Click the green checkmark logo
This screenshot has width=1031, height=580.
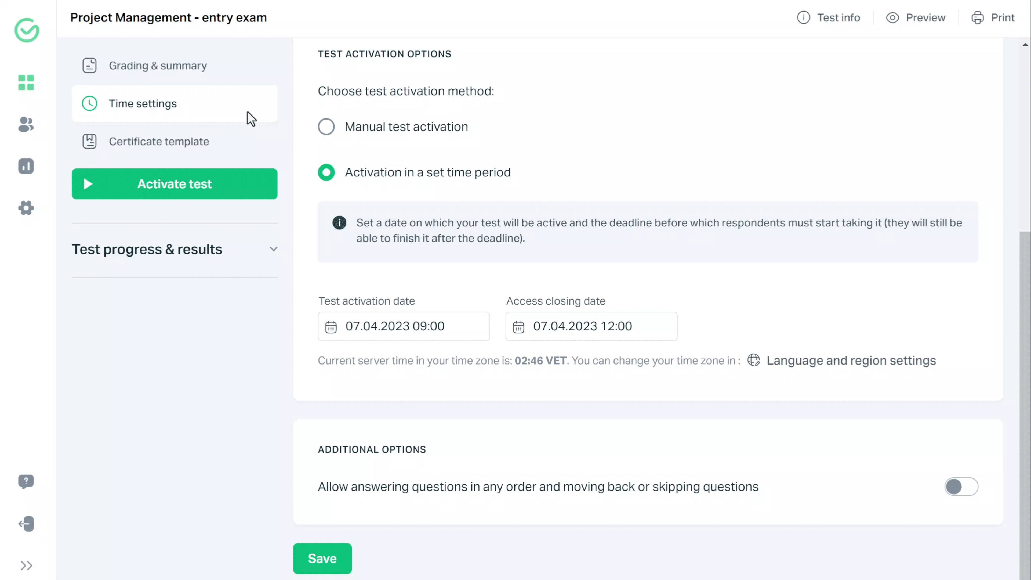pyautogui.click(x=27, y=30)
